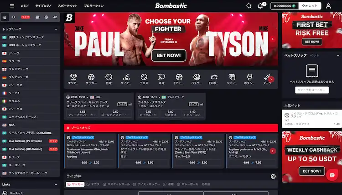Click the sidebar search icon

coord(14,17)
